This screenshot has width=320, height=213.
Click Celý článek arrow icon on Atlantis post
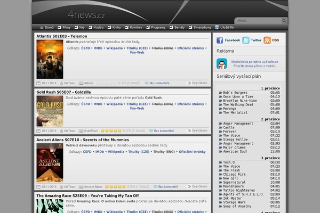point(189,83)
